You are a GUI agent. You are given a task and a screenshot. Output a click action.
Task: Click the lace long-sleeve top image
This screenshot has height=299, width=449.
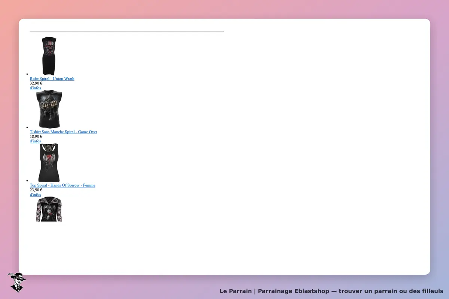49,209
